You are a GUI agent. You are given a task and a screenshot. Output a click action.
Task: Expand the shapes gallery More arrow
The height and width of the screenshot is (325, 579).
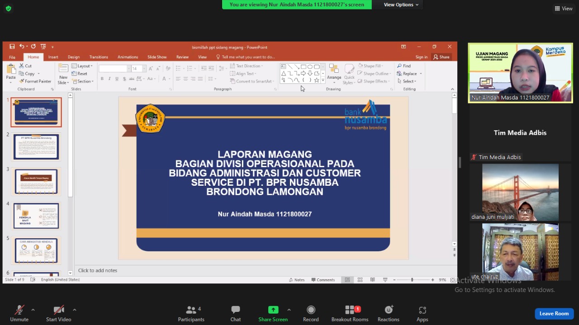pos(323,80)
